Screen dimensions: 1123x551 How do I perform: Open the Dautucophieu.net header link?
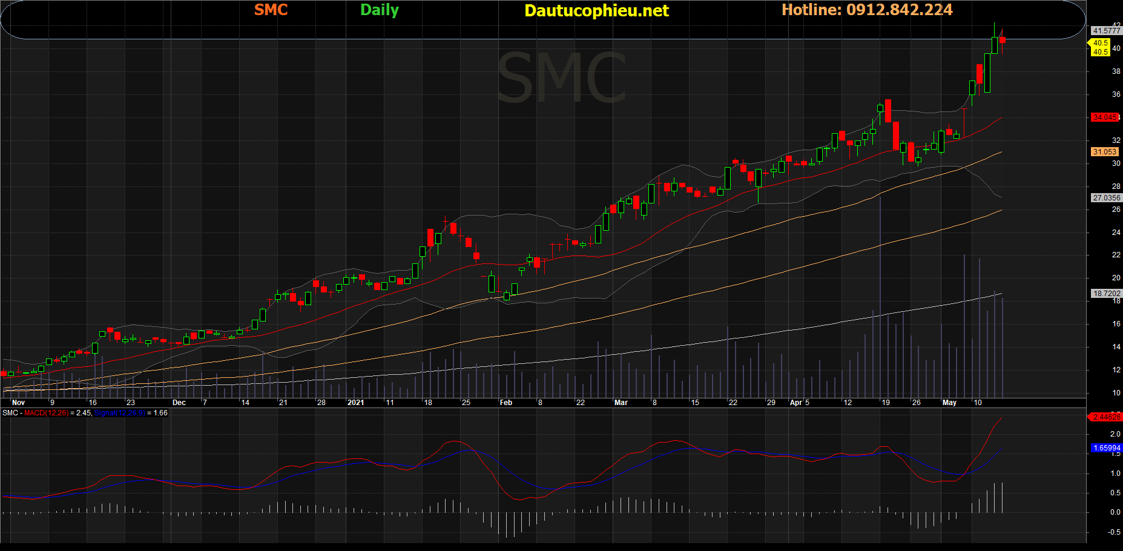click(x=596, y=10)
